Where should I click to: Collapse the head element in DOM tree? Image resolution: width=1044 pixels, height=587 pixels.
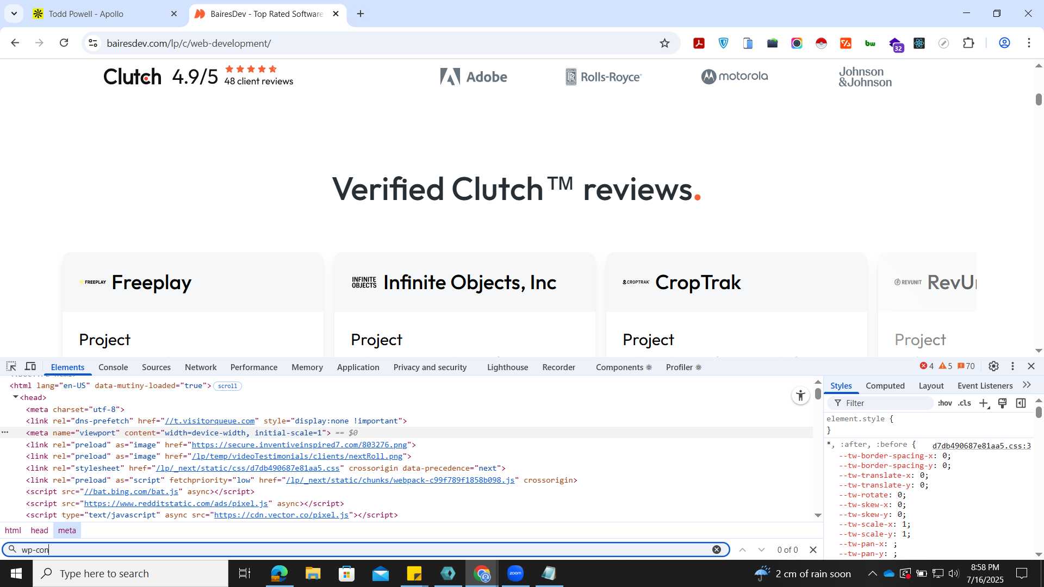(16, 397)
